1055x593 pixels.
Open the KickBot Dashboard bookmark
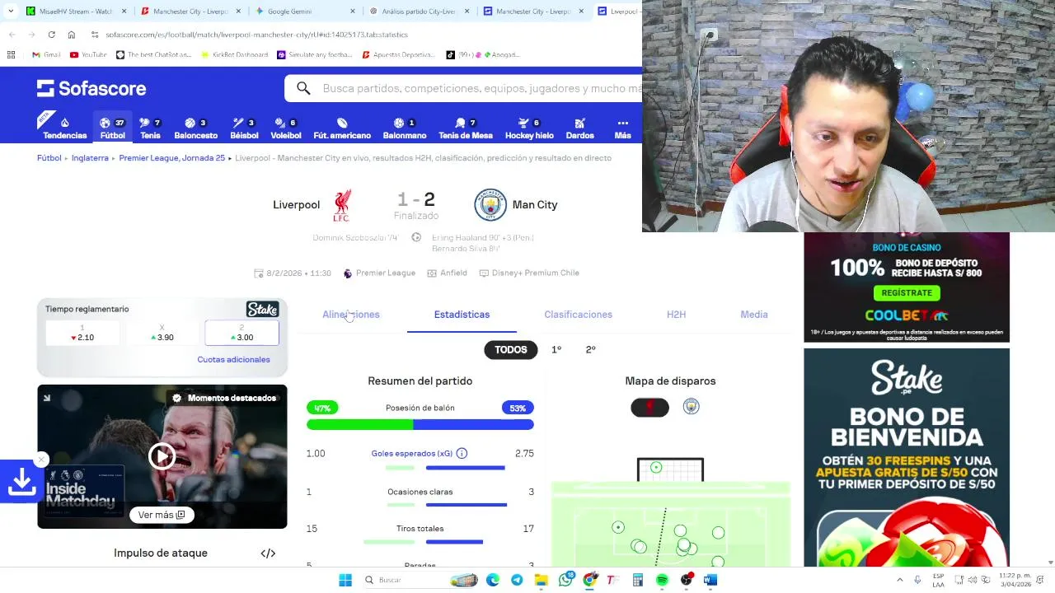pos(233,54)
